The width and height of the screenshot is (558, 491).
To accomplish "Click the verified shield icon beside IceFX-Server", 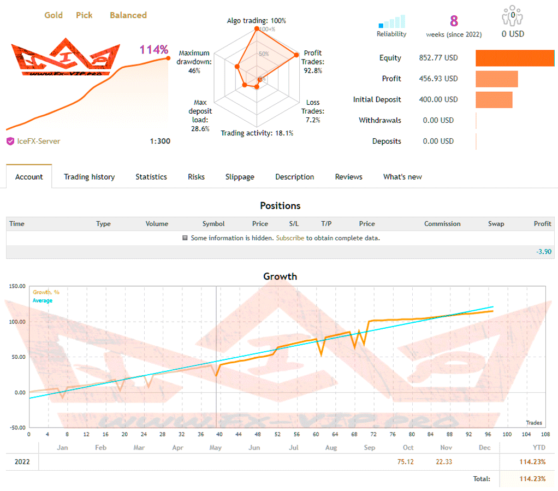I will (10, 141).
